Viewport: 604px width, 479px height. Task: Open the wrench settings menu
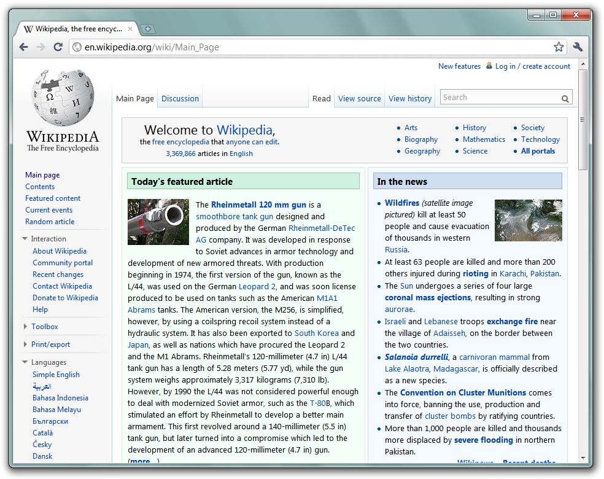577,47
